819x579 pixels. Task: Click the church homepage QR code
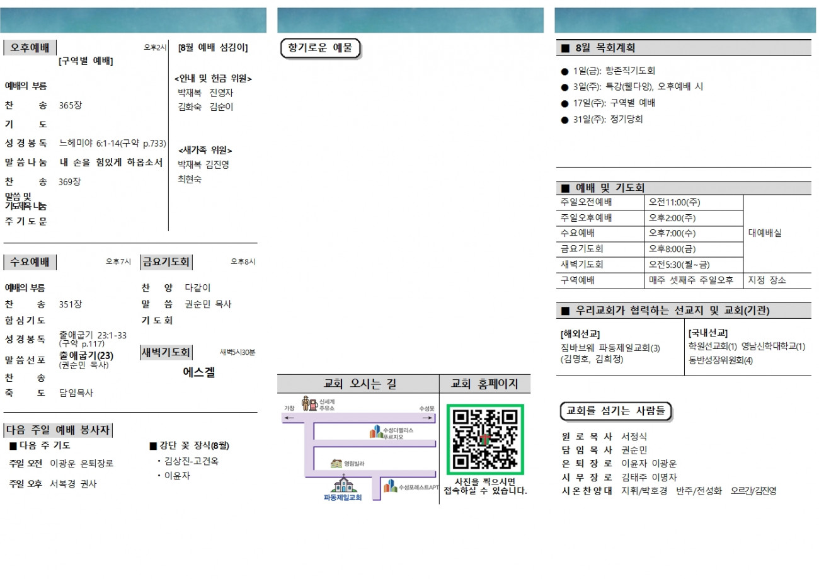pos(485,440)
